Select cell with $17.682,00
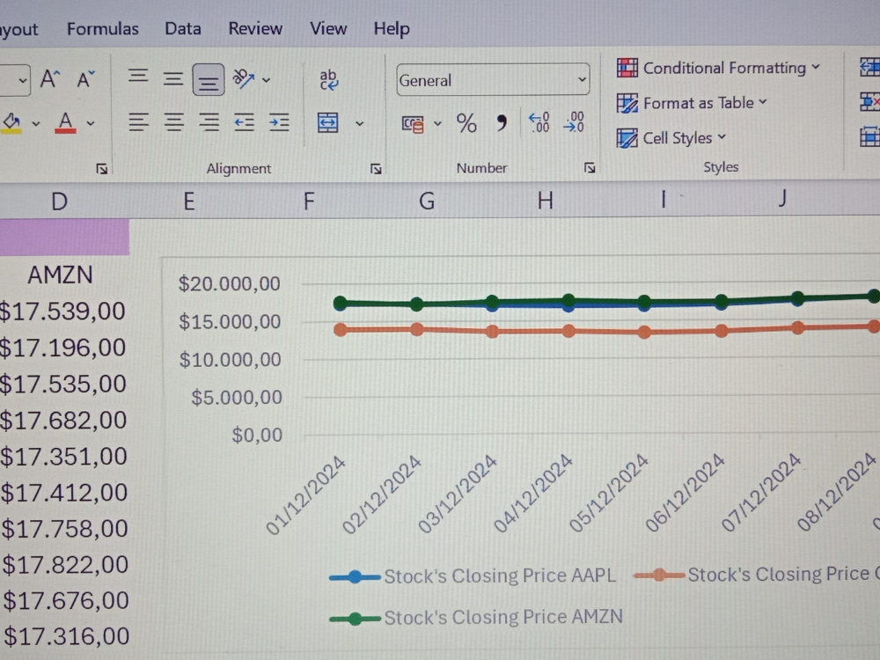Screen dimensions: 880x660 click(62, 420)
